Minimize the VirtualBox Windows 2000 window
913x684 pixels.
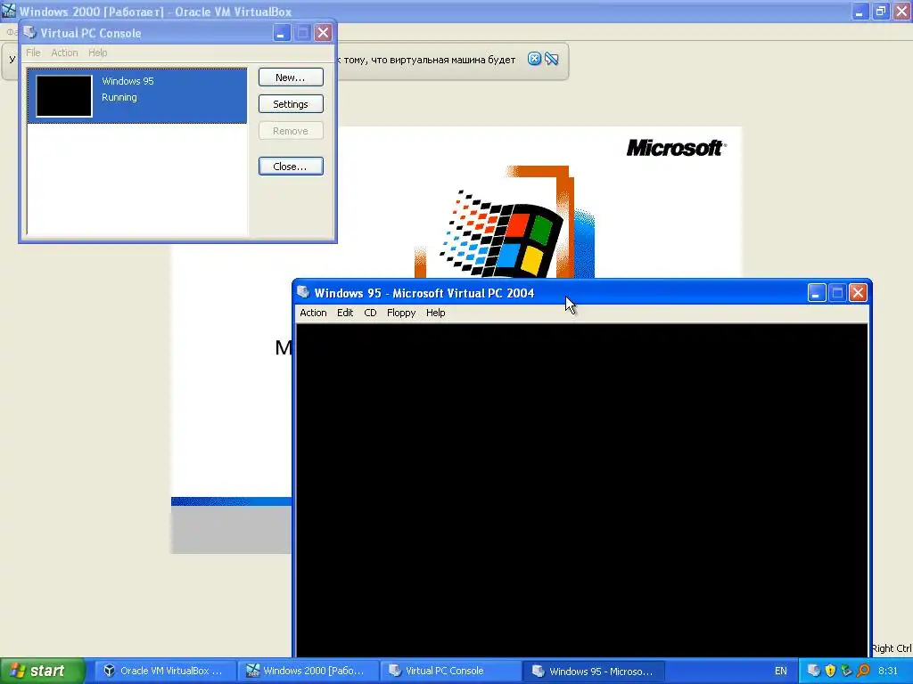coord(860,11)
